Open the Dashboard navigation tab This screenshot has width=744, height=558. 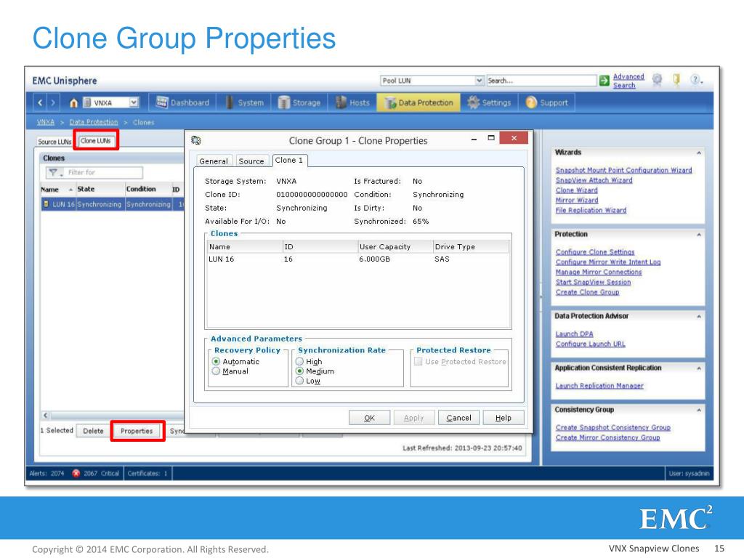182,102
